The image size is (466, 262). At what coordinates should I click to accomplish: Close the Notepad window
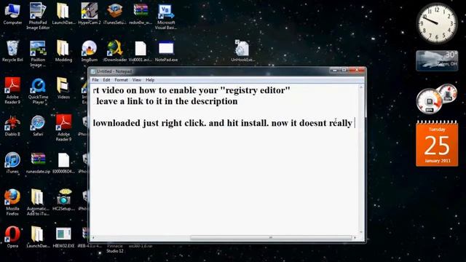pos(357,71)
